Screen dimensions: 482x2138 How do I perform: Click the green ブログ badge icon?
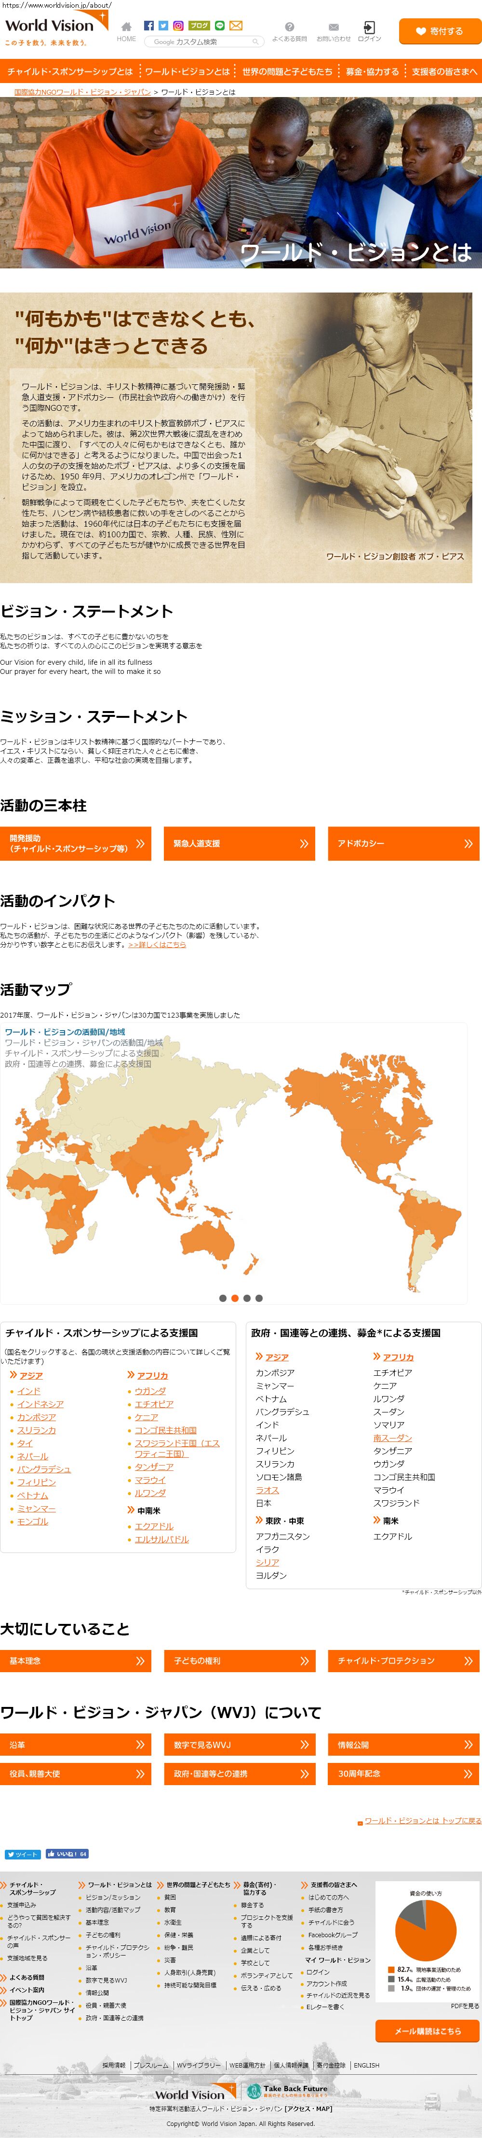coord(199,26)
